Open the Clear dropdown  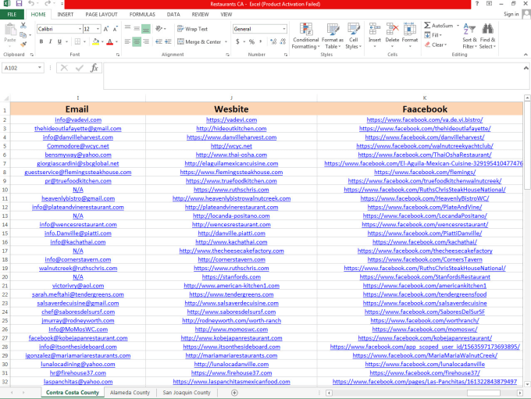436,45
